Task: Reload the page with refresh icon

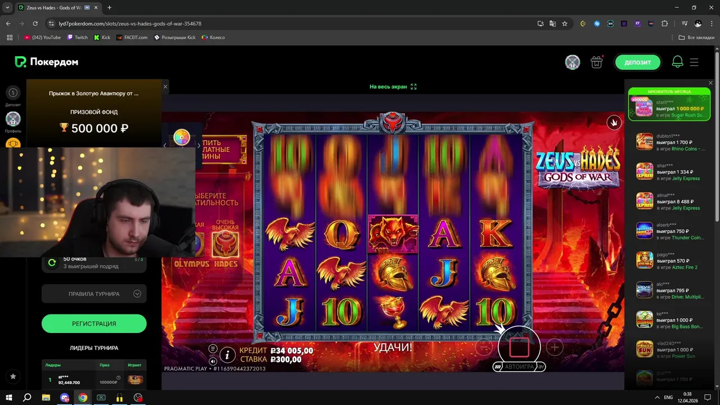Action: coord(35,24)
